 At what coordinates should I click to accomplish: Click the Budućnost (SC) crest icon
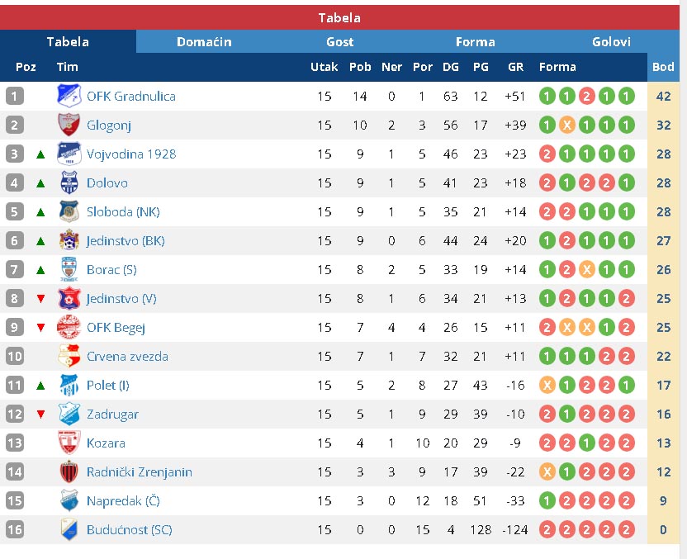[69, 529]
